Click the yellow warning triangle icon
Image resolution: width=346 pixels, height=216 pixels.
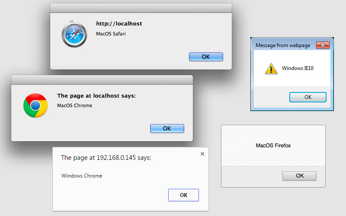[271, 68]
